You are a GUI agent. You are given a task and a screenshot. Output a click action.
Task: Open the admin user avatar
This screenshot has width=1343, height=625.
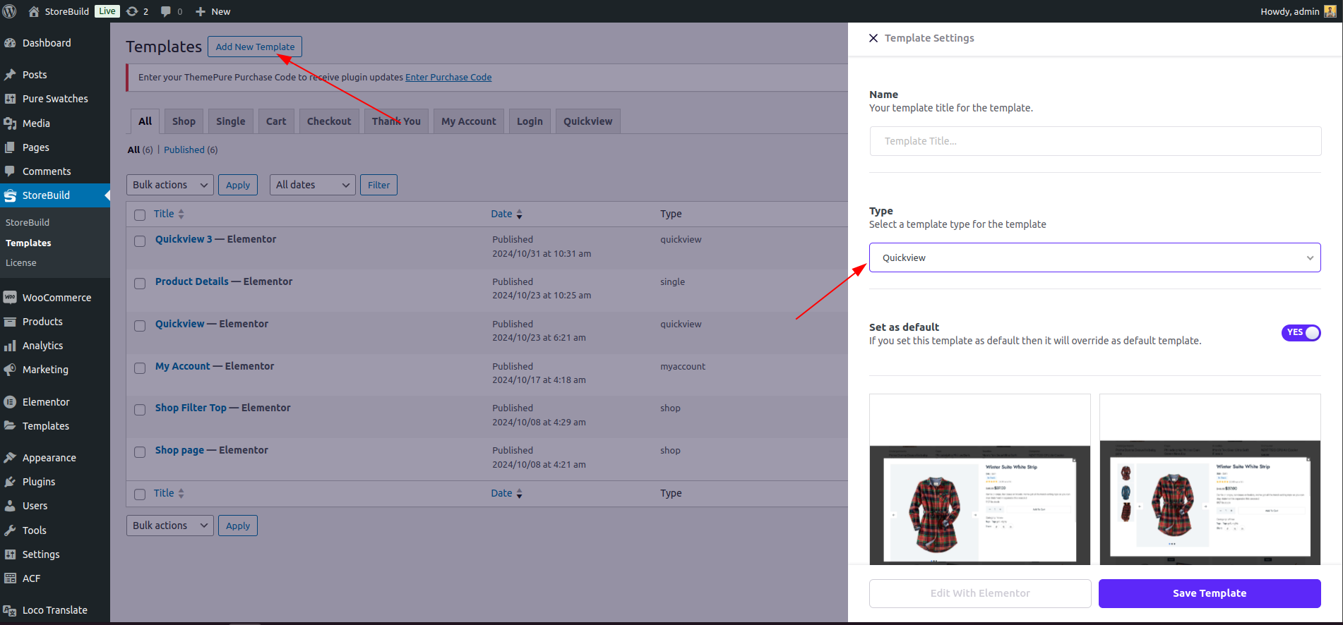(1330, 11)
